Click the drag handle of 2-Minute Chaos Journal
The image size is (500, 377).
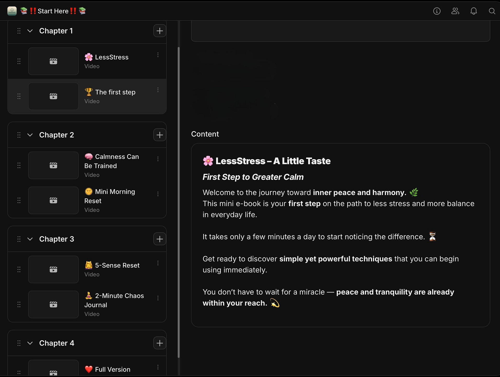[19, 304]
